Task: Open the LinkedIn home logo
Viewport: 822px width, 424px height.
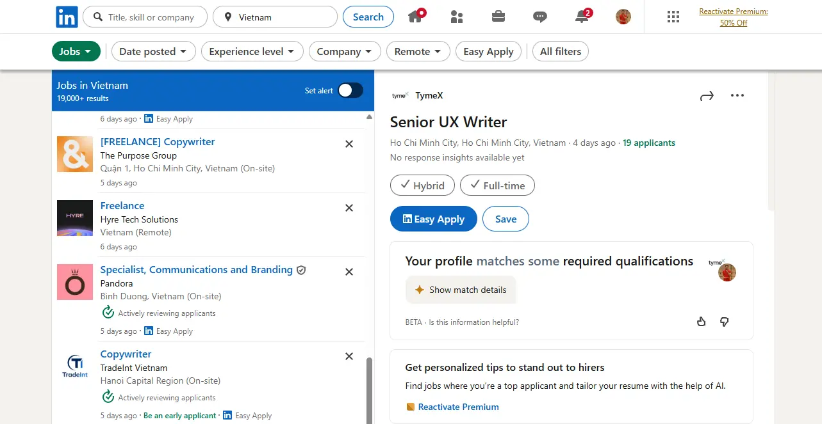Action: coord(67,17)
